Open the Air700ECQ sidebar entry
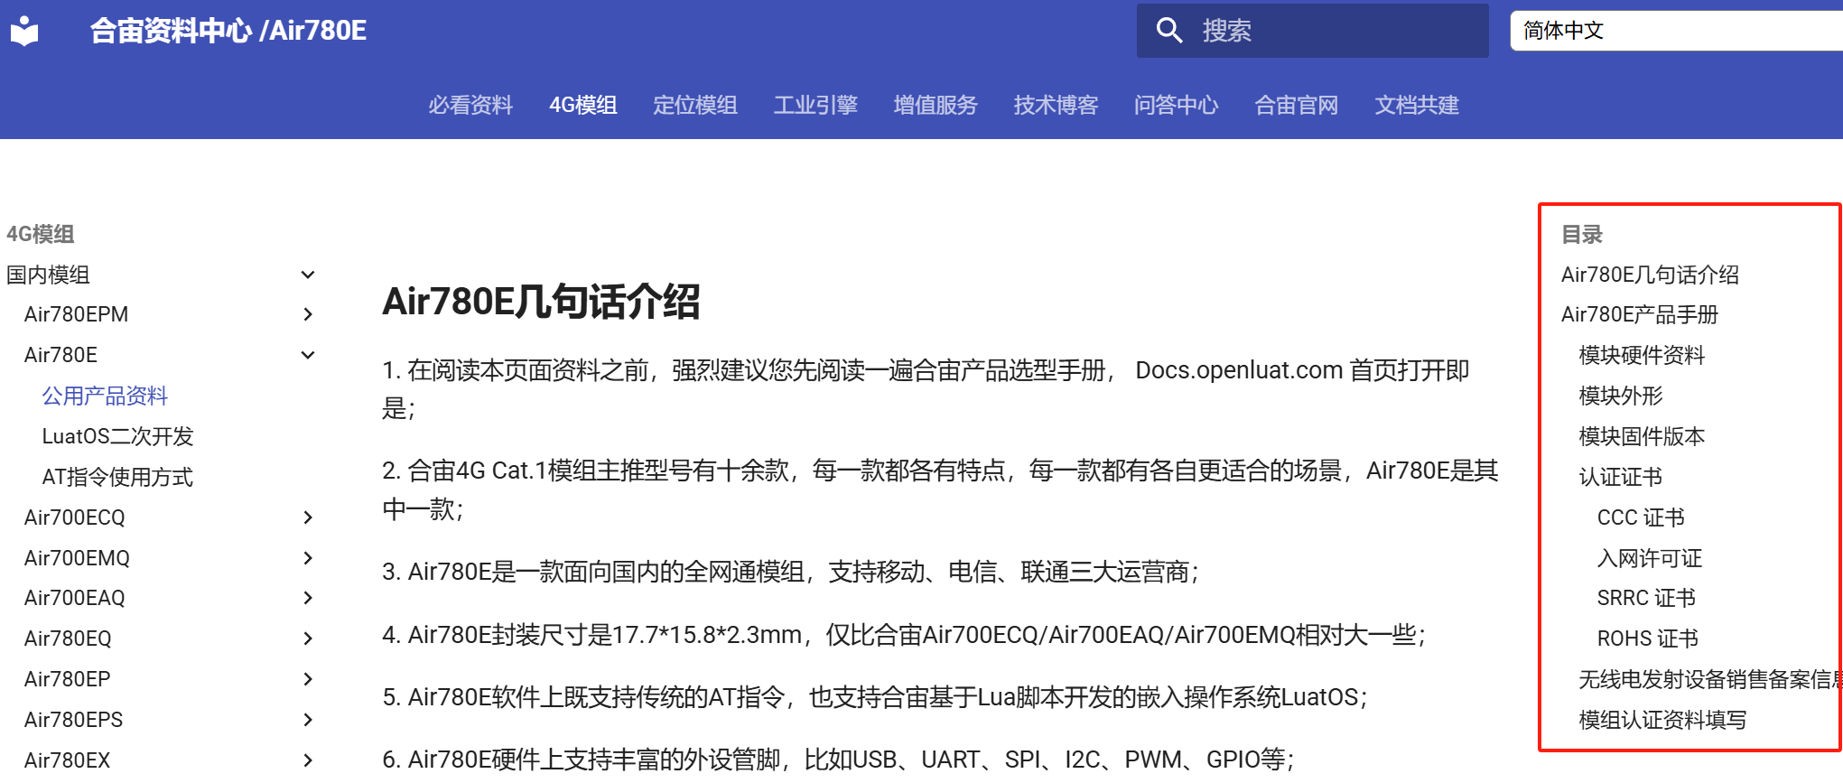This screenshot has height=783, width=1843. (74, 517)
